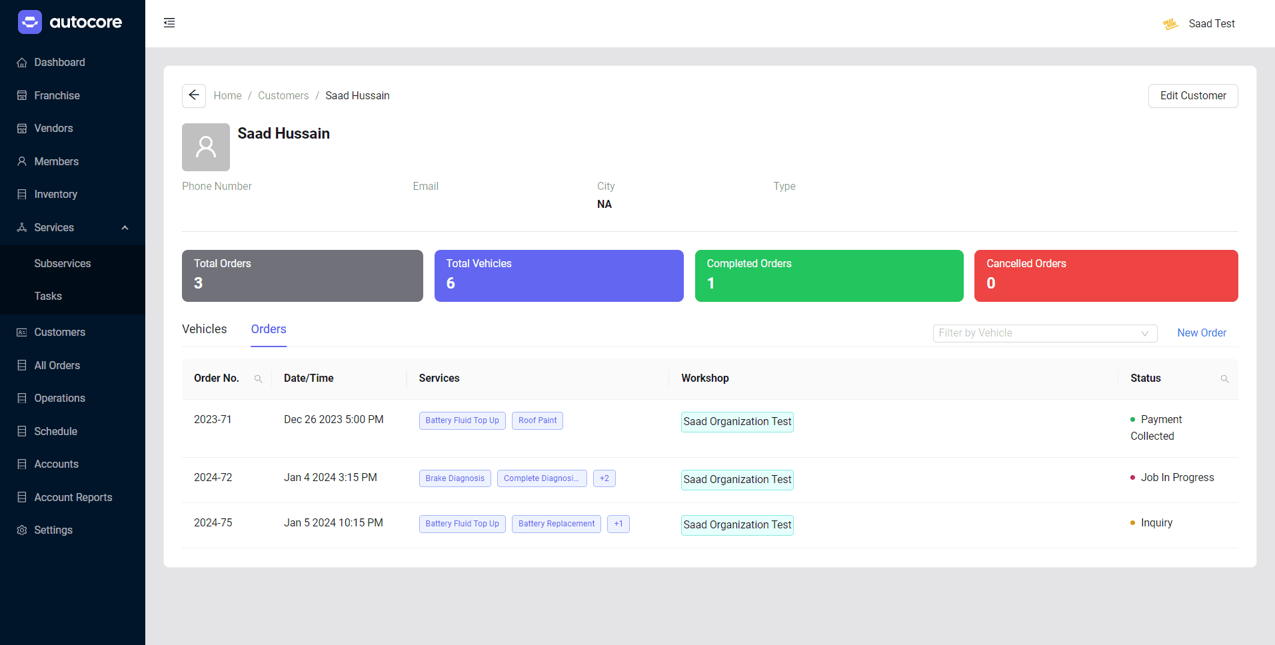1275x645 pixels.
Task: Click the Completed Orders summary card
Action: [829, 276]
